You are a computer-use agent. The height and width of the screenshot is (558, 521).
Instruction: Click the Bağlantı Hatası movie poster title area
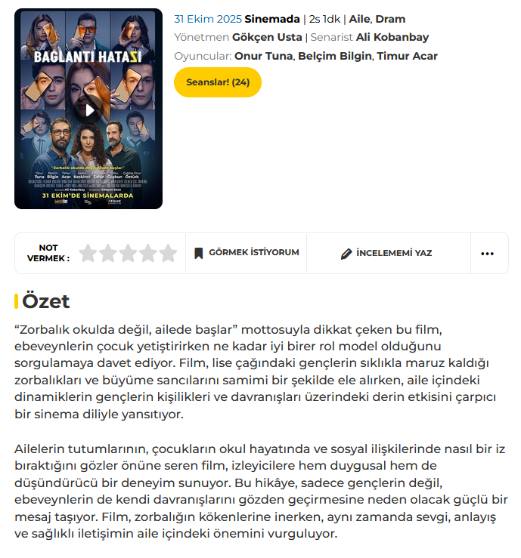click(88, 57)
